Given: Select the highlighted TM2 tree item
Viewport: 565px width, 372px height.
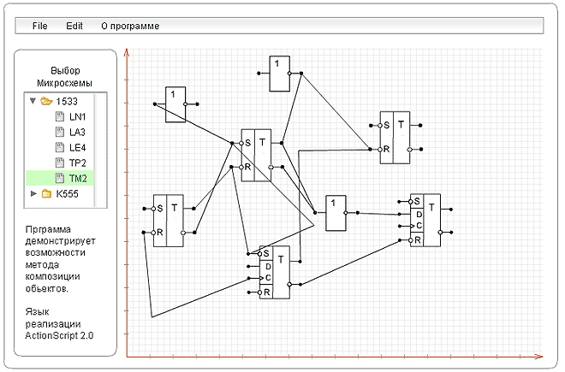Looking at the screenshot, I should tap(77, 178).
